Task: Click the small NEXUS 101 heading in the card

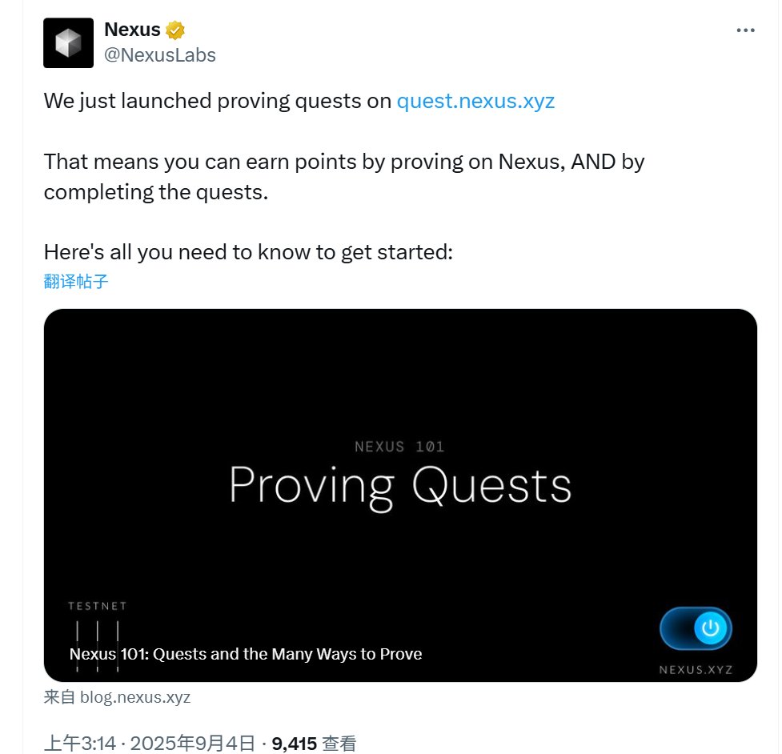Action: 399,447
